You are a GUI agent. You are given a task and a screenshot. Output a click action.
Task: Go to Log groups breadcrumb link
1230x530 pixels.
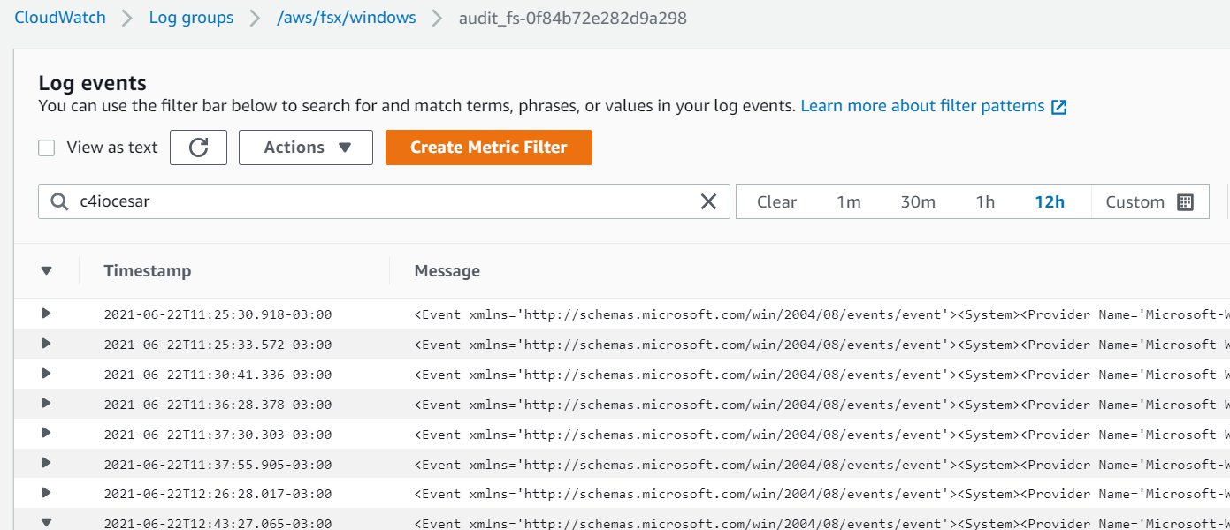(191, 18)
